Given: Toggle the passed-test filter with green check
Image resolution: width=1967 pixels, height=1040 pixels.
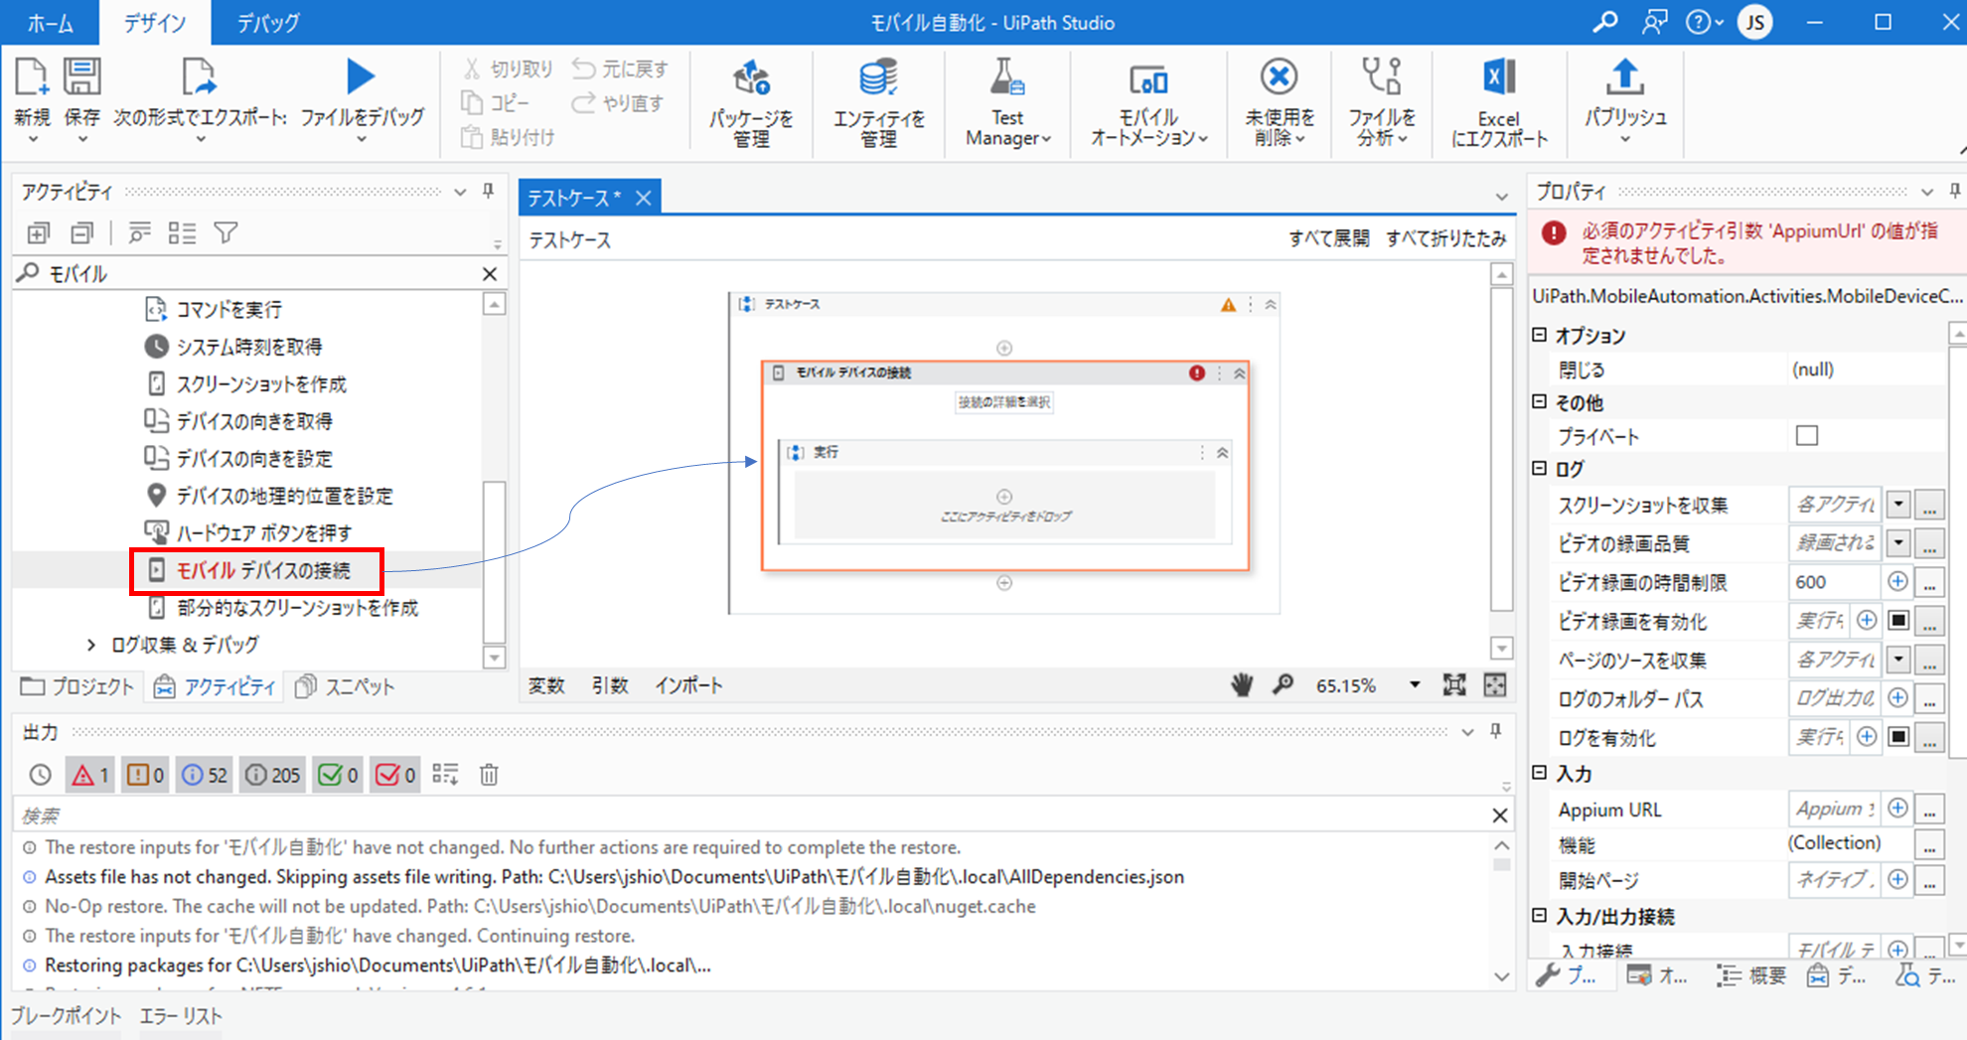Looking at the screenshot, I should pyautogui.click(x=338, y=775).
